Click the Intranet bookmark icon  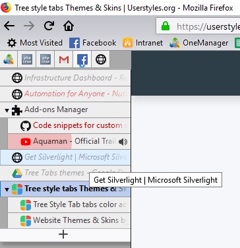128,43
